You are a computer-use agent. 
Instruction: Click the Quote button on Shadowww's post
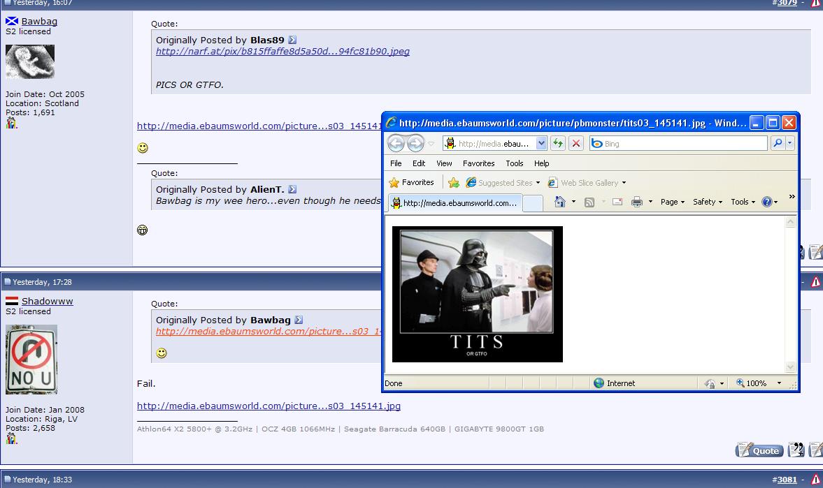coord(759,450)
